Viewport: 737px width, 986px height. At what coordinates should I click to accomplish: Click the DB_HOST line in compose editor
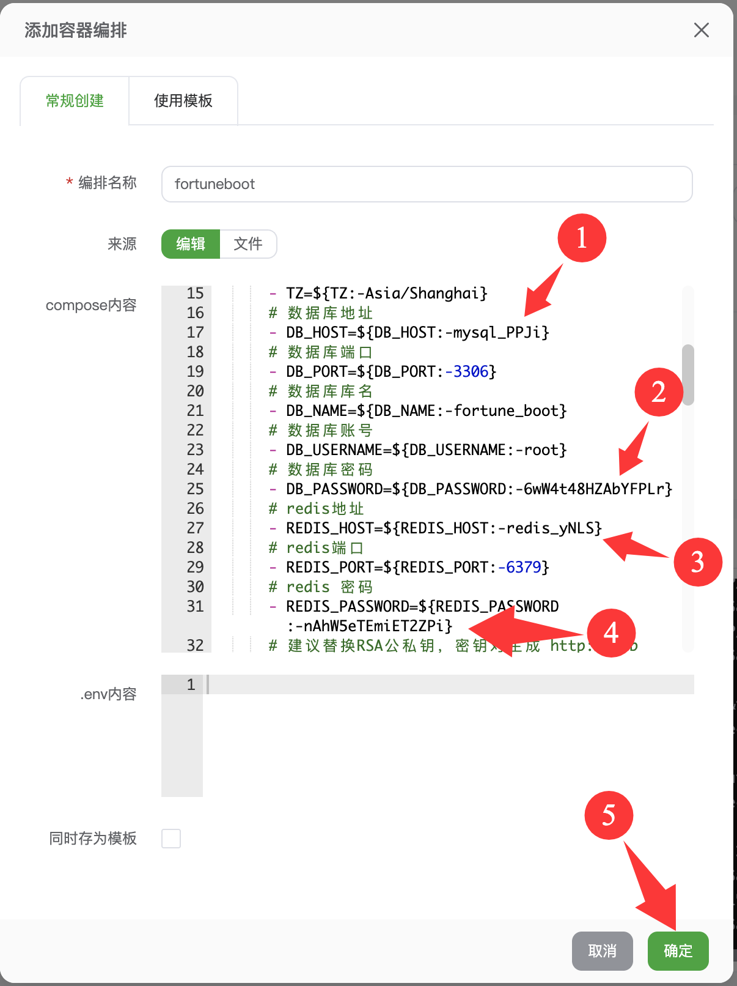pyautogui.click(x=417, y=332)
